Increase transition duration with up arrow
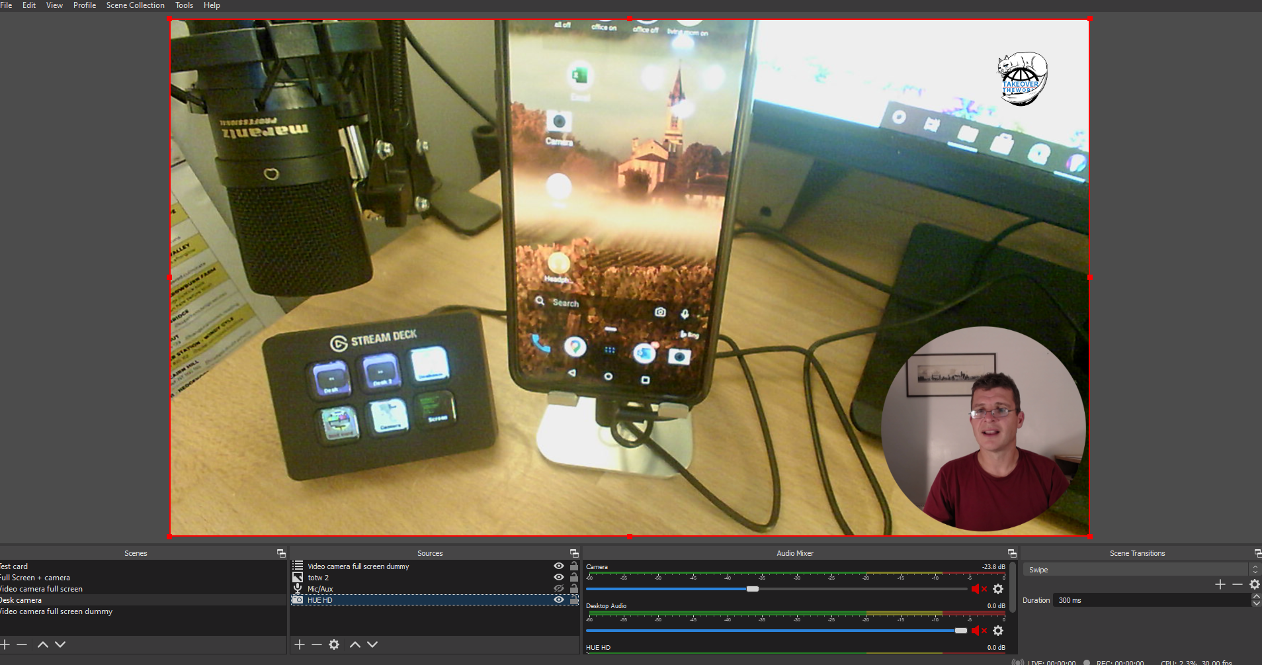This screenshot has width=1262, height=665. pyautogui.click(x=1256, y=597)
